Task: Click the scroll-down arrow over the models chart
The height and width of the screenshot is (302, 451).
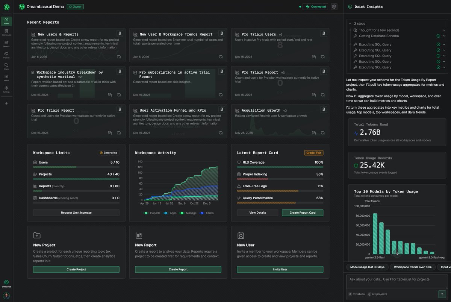Action: pos(397,253)
